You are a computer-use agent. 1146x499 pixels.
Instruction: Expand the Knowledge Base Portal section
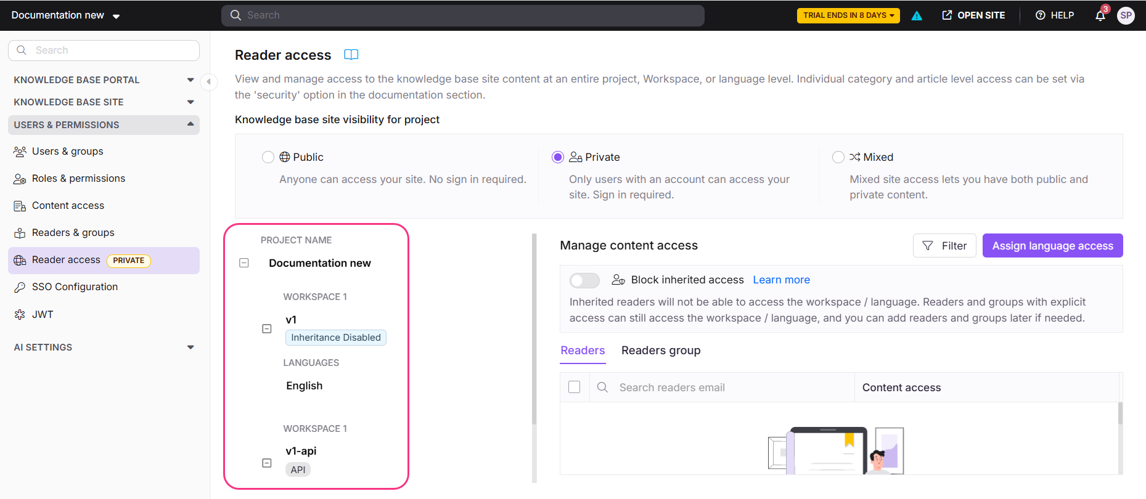point(104,80)
